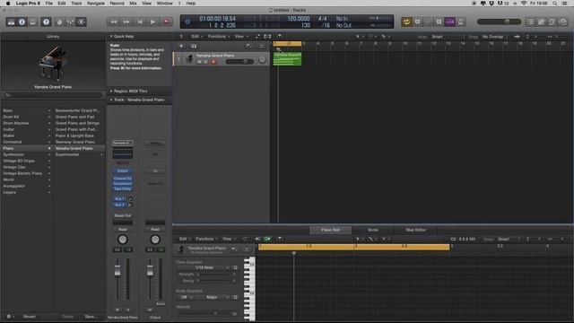Mute the Yamaha Grand Piano track
Image resolution: width=574 pixels, height=323 pixels.
pyautogui.click(x=199, y=62)
